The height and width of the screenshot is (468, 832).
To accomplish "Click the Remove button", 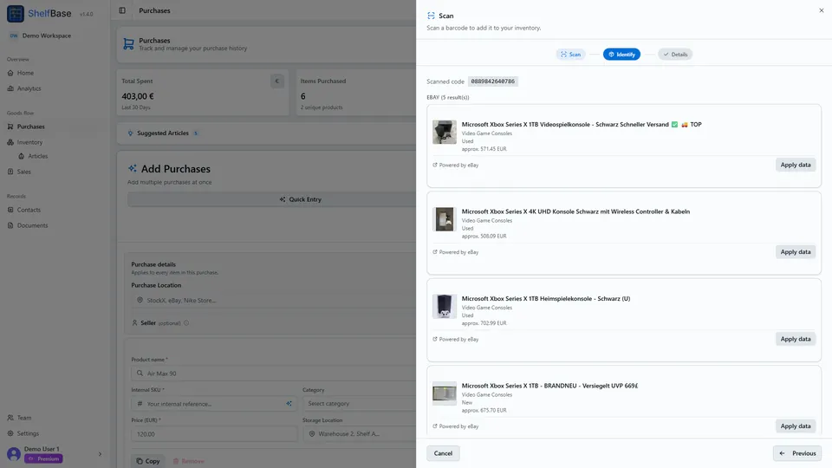I will click(x=188, y=461).
